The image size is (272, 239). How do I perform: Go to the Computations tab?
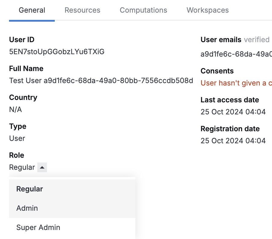[143, 10]
